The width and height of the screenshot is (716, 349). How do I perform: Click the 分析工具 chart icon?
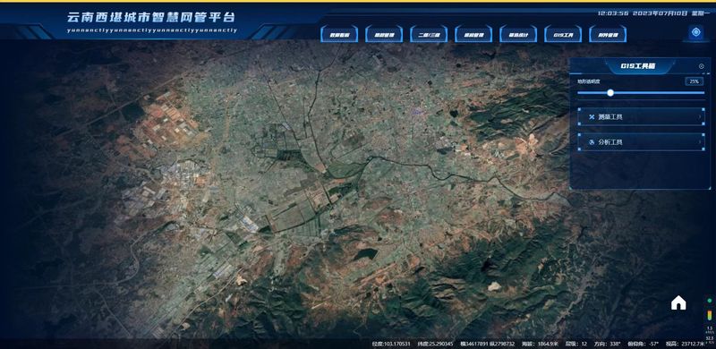[592, 142]
